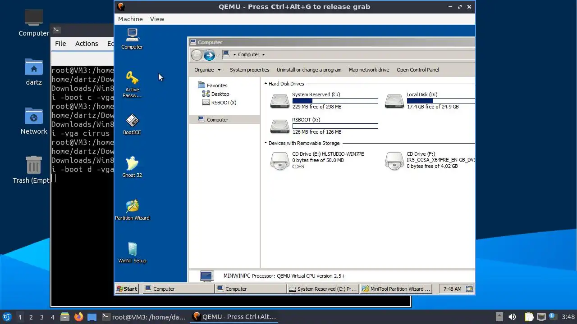577x324 pixels.
Task: Click System Reserved (C:) capacity bar
Action: point(335,101)
